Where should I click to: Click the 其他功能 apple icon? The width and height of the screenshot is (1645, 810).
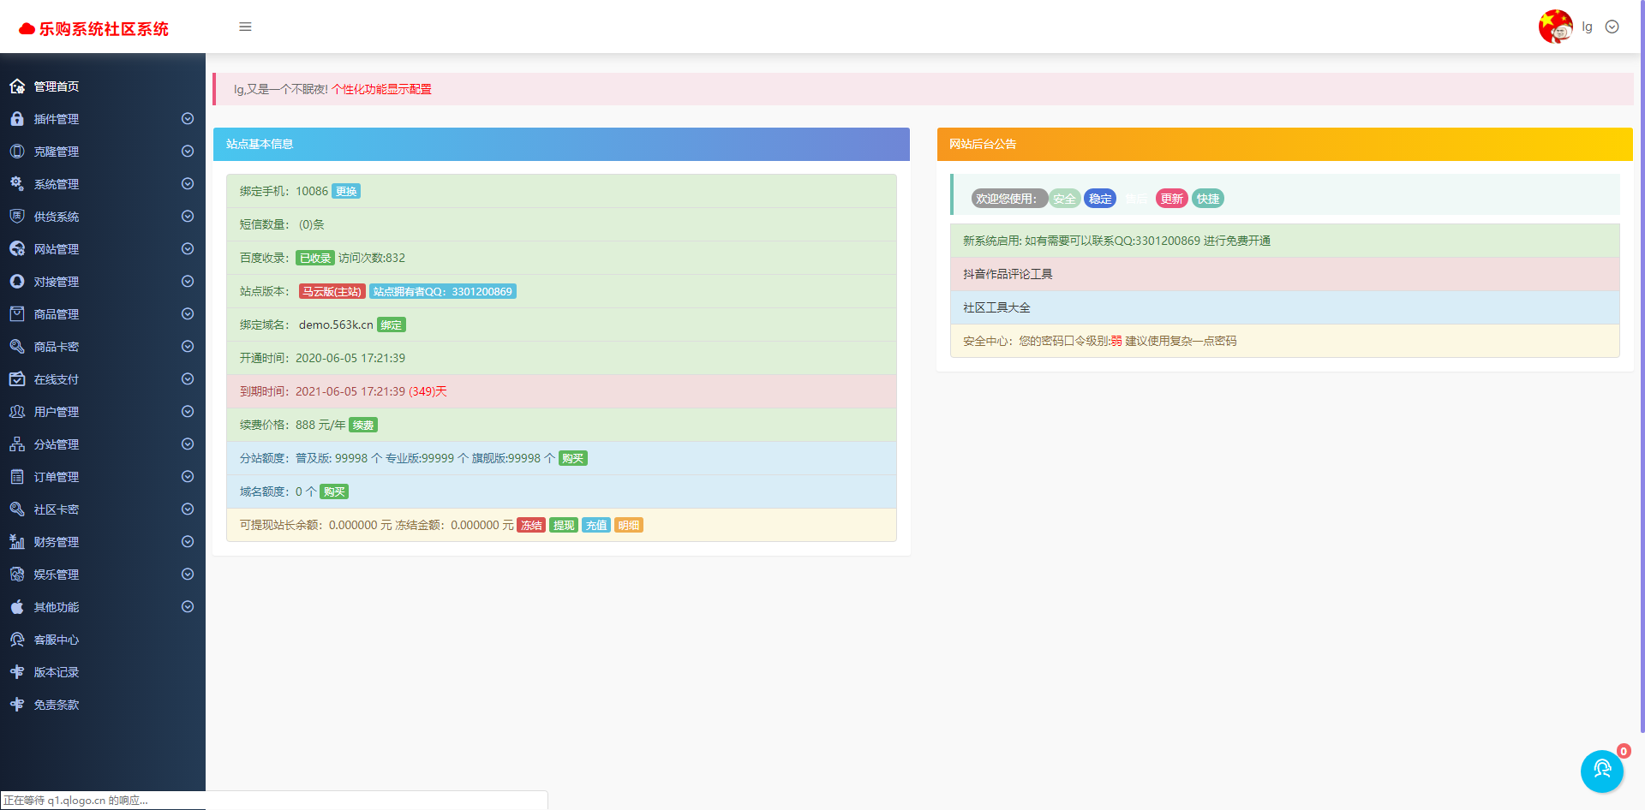coord(17,607)
